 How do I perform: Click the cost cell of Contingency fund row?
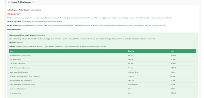click(173, 93)
